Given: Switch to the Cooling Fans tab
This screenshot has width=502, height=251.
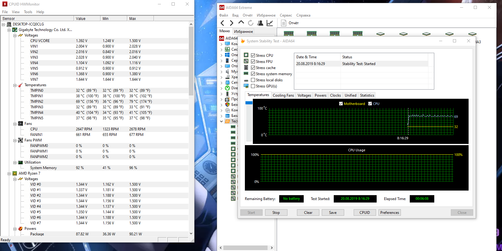Looking at the screenshot, I should click(x=283, y=95).
